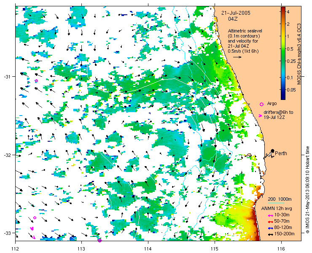This screenshot has width=312, height=253.
Task: Click the colorbar at the 0.5 green level
Action: tap(283, 49)
